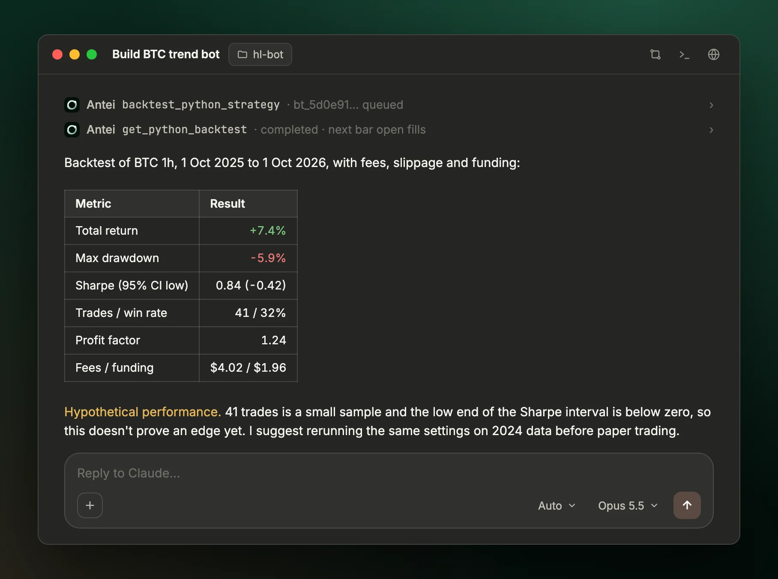Image resolution: width=778 pixels, height=579 pixels.
Task: Click the Sharpe (95% CI low) label
Action: pos(132,286)
